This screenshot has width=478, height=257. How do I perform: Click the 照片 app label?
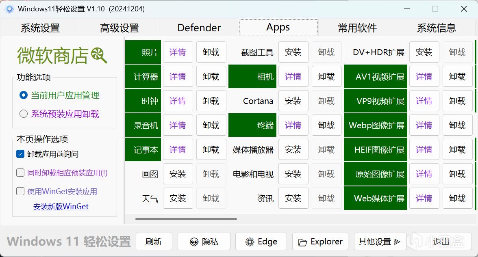pyautogui.click(x=143, y=52)
